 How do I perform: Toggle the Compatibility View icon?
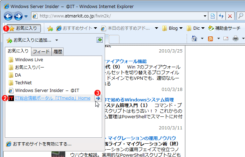[213, 16]
